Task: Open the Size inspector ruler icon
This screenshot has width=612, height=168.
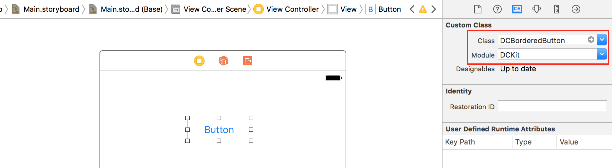Action: (556, 9)
